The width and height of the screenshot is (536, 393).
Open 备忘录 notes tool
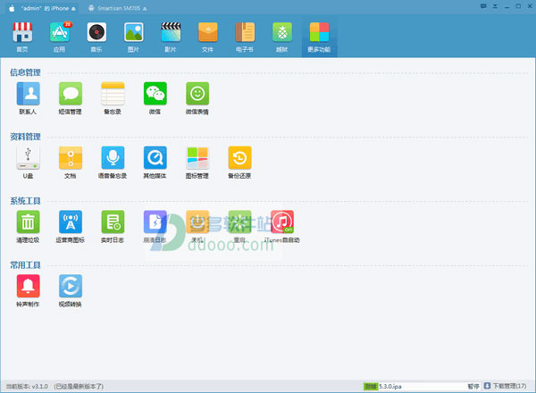[x=113, y=98]
